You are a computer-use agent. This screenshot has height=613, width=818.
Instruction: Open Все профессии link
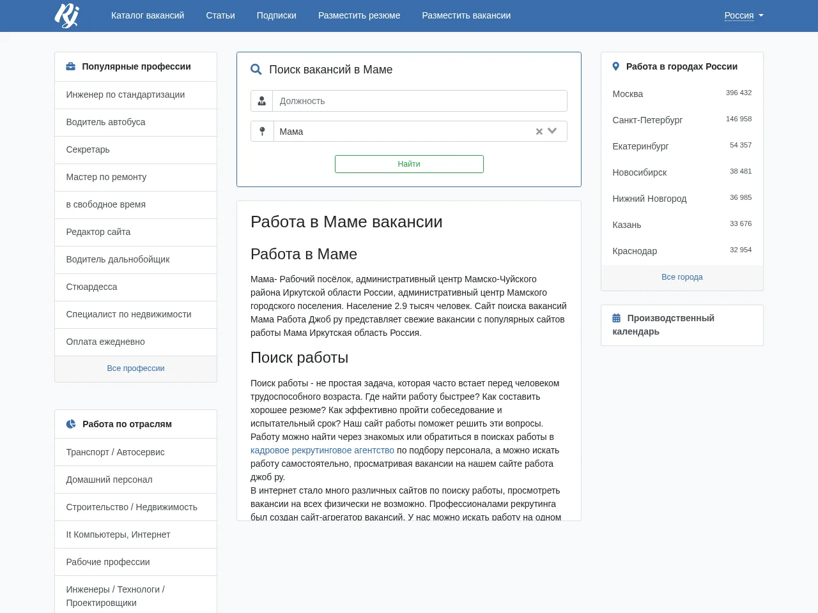point(135,368)
